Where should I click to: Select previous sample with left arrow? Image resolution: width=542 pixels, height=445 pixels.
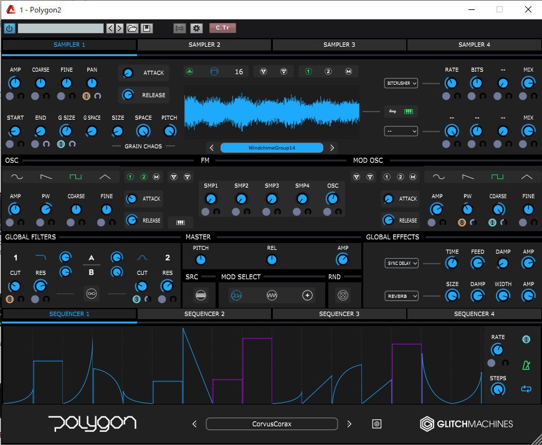click(212, 148)
